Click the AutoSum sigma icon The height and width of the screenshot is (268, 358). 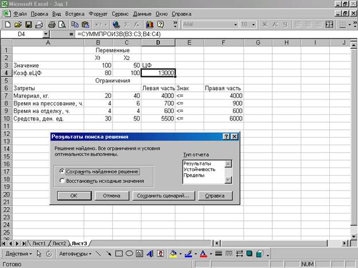pyautogui.click(x=128, y=25)
